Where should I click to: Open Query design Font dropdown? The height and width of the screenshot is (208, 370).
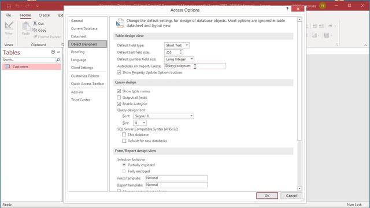pyautogui.click(x=191, y=116)
